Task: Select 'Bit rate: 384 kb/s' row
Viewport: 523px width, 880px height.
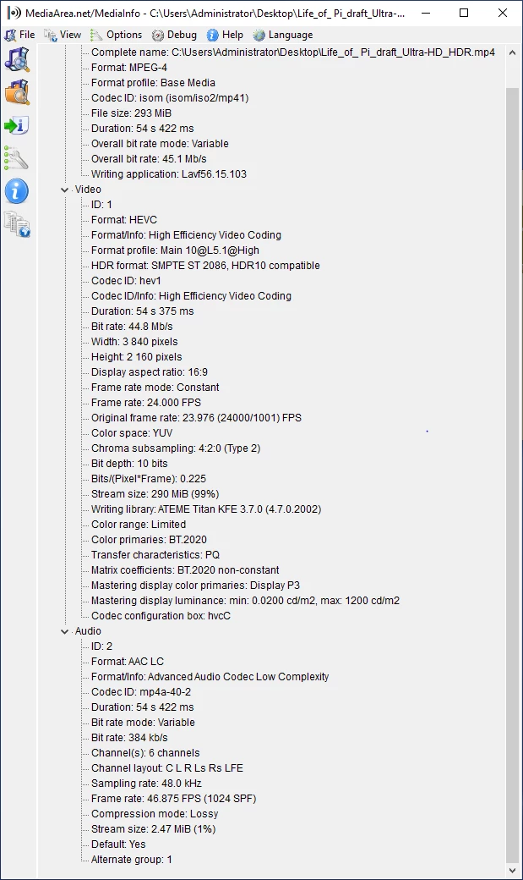Action: [x=129, y=738]
